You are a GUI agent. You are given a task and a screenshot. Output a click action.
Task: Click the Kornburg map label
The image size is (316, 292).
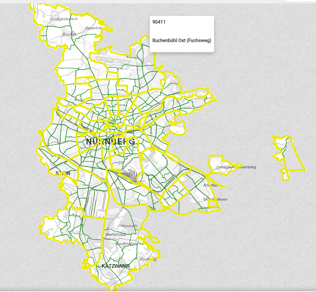(x=148, y=259)
